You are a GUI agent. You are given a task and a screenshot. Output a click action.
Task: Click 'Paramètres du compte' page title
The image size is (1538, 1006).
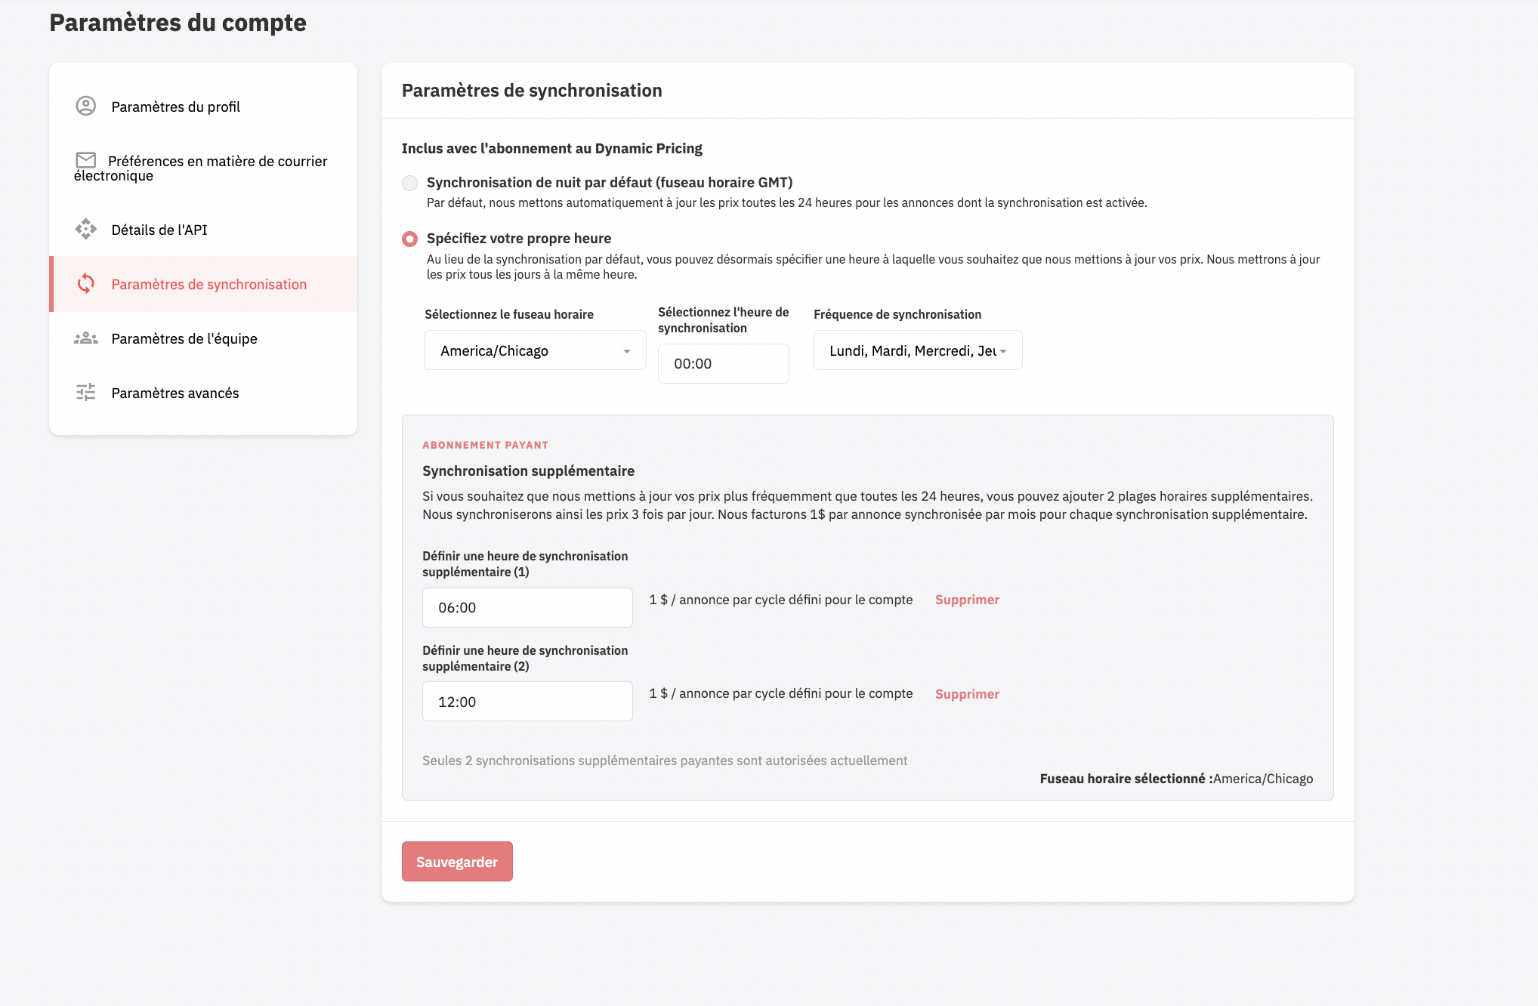tap(178, 23)
